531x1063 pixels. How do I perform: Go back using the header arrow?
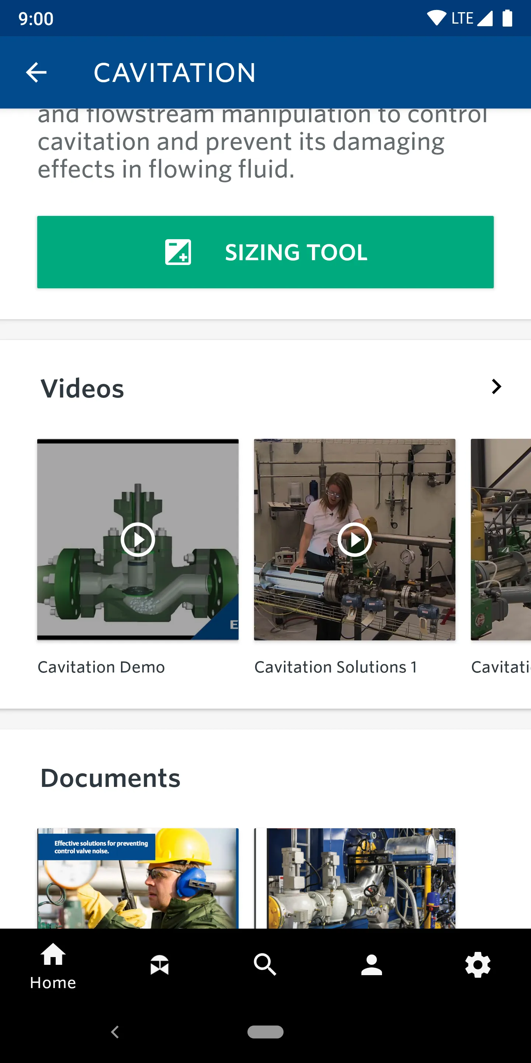click(36, 73)
